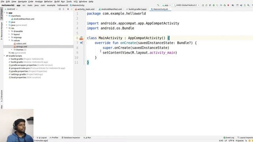Click the helloworld breadcrumb
The width and height of the screenshot is (253, 142).
62,5
